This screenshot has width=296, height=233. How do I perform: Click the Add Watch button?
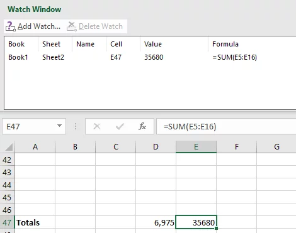coord(33,26)
